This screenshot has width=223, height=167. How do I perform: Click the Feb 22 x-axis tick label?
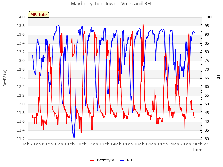click(202, 144)
